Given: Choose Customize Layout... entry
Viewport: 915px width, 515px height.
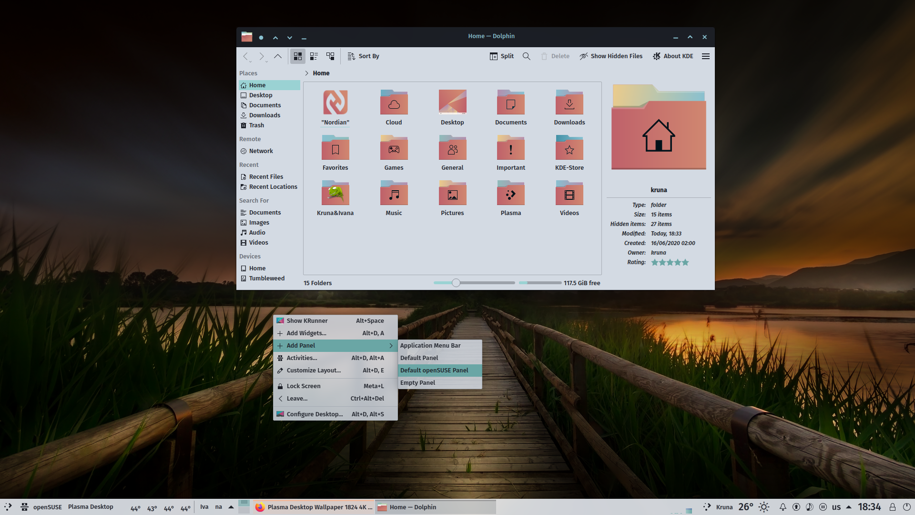Looking at the screenshot, I should tap(335, 371).
